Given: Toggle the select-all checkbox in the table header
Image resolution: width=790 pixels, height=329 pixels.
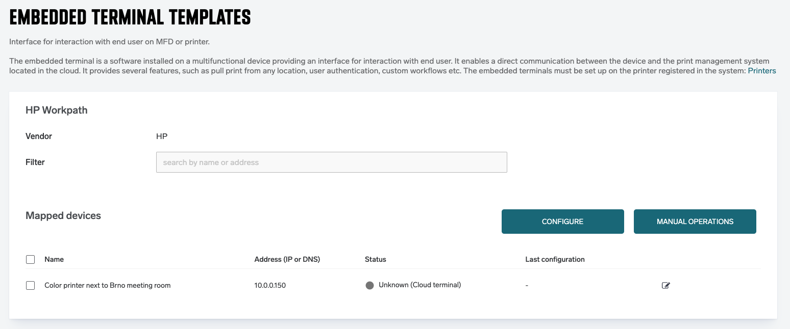Looking at the screenshot, I should coord(30,260).
